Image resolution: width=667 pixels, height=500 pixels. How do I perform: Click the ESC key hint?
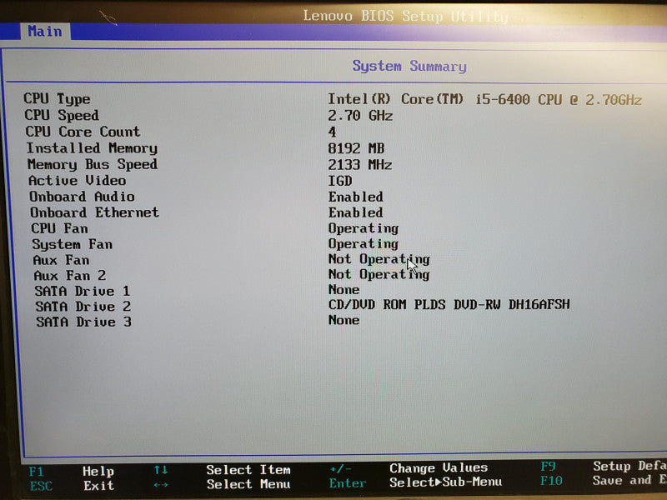(x=41, y=486)
